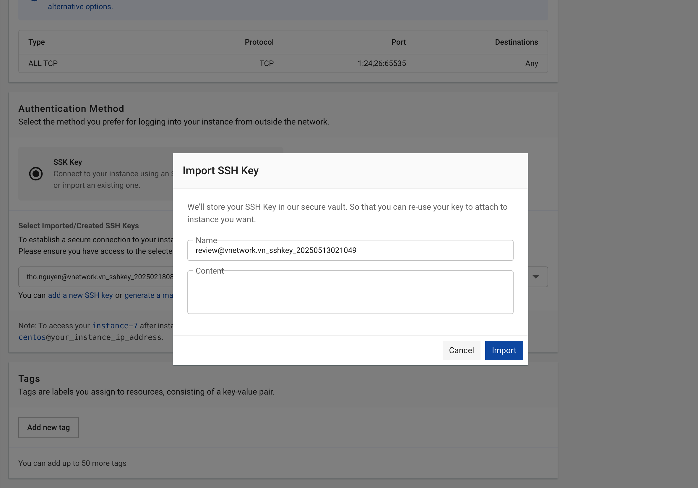698x488 pixels.
Task: Click the Port column header
Action: pos(398,42)
